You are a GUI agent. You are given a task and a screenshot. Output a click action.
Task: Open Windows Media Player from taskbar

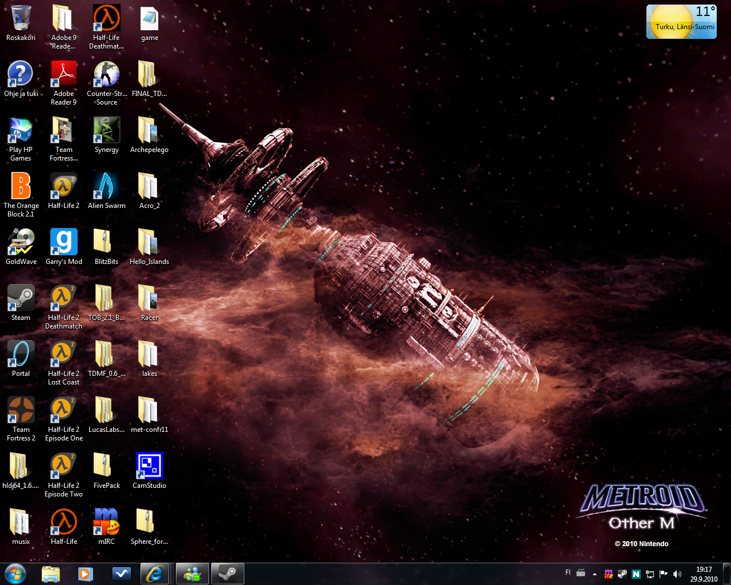point(86,574)
